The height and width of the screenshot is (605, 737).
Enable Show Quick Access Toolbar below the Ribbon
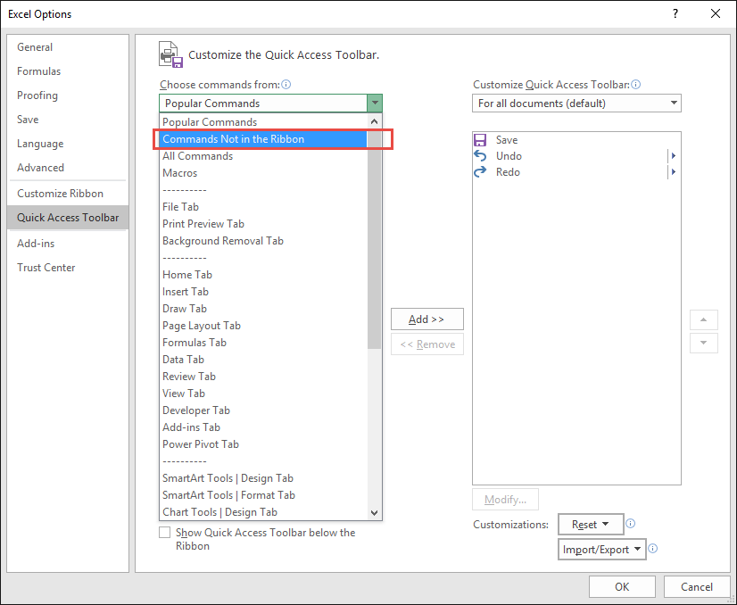(164, 532)
